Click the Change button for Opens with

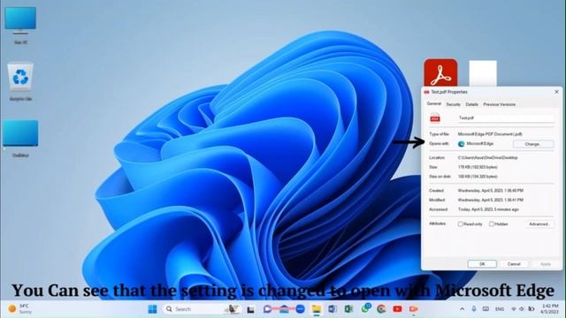(533, 144)
